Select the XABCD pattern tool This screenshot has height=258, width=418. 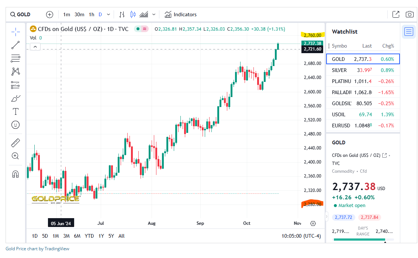tap(15, 72)
